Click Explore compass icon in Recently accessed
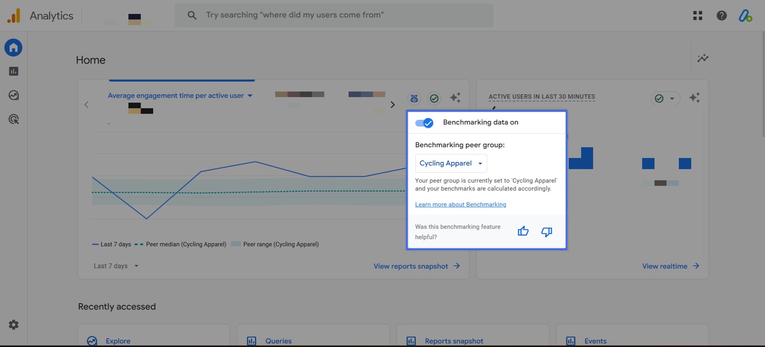Image resolution: width=765 pixels, height=347 pixels. [x=92, y=341]
